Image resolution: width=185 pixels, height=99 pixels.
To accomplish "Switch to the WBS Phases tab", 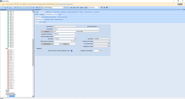I will tap(49, 12).
